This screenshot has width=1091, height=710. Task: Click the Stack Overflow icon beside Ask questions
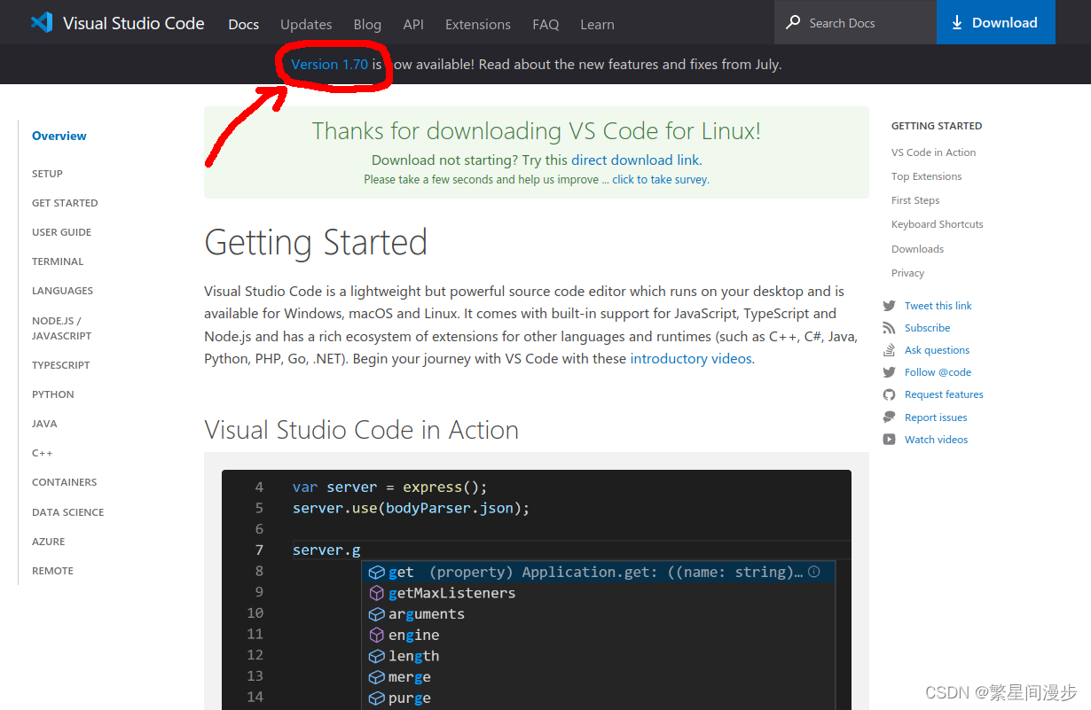pos(889,350)
